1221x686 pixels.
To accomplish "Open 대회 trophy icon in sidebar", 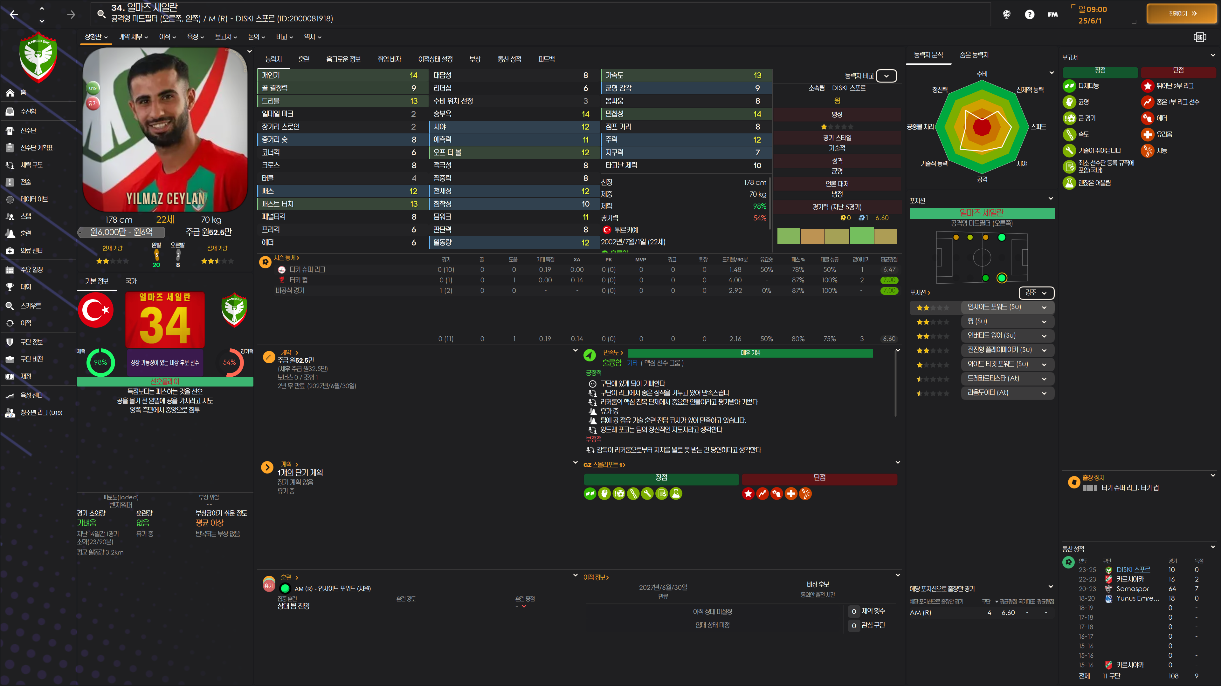I will tap(10, 286).
